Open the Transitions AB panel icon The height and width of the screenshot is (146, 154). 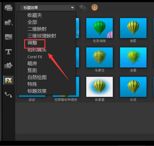(9, 37)
